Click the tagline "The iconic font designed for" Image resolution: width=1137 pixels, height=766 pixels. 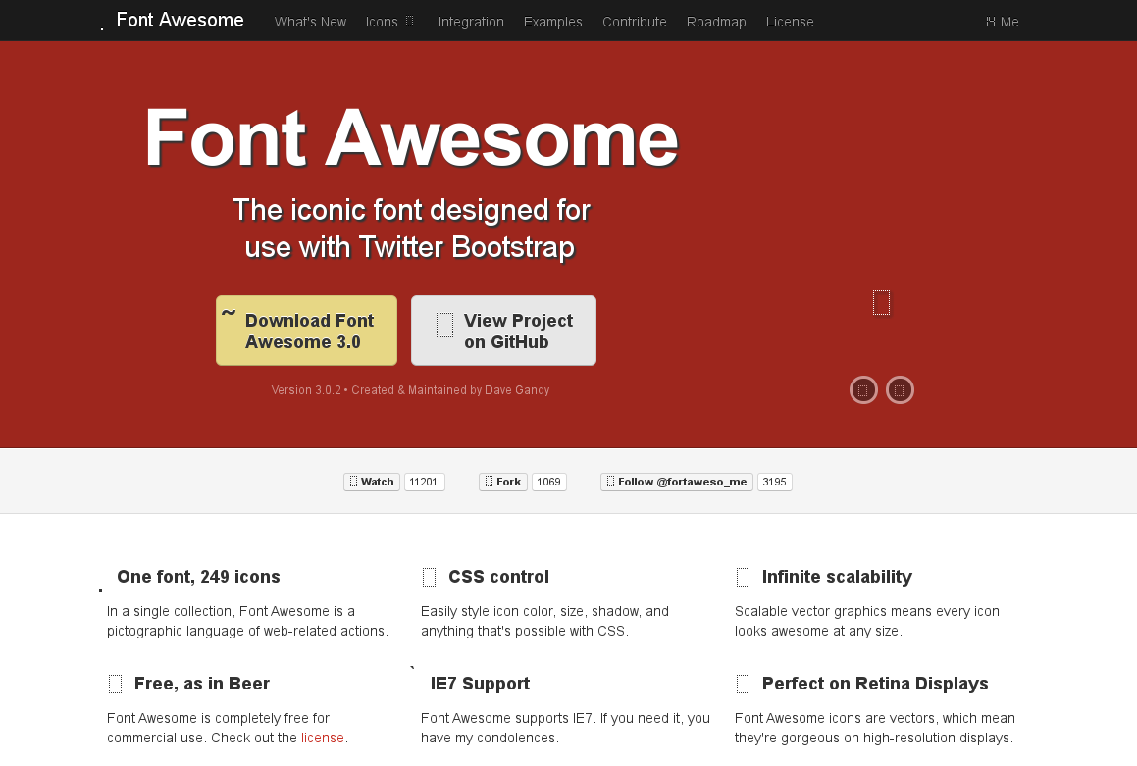(411, 210)
